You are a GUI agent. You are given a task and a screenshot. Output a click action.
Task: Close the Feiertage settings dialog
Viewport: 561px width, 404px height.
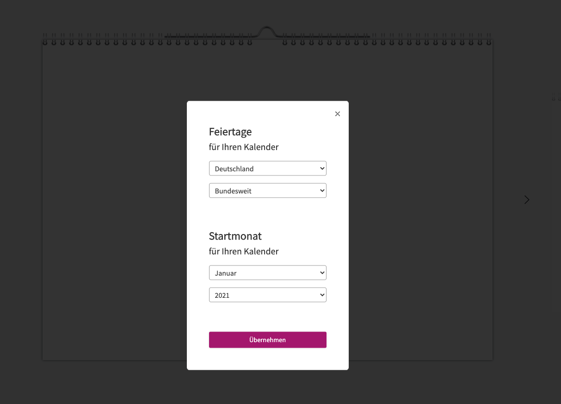click(338, 114)
